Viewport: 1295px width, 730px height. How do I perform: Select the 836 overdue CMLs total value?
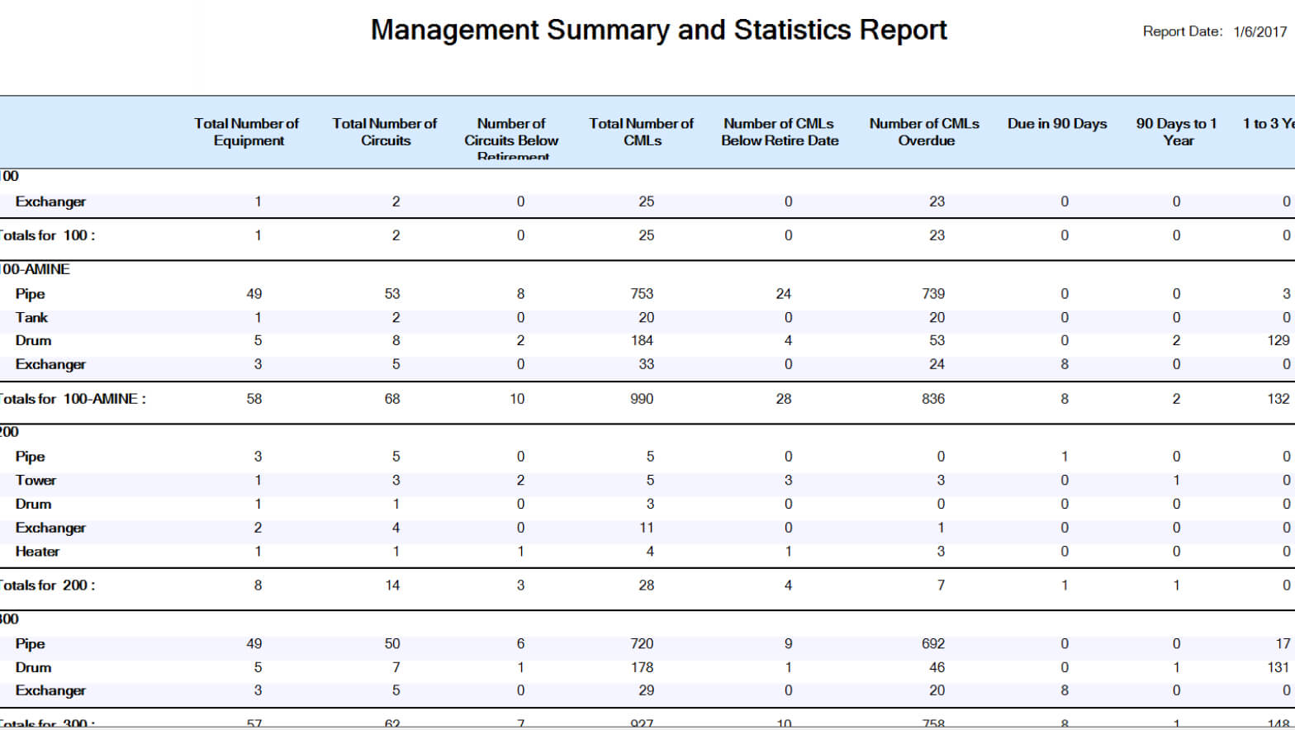coord(933,399)
